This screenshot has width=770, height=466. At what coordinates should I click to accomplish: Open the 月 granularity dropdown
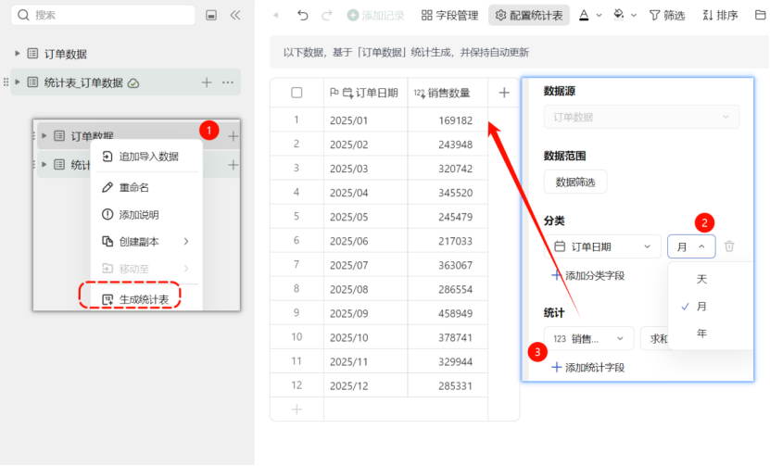pyautogui.click(x=691, y=246)
